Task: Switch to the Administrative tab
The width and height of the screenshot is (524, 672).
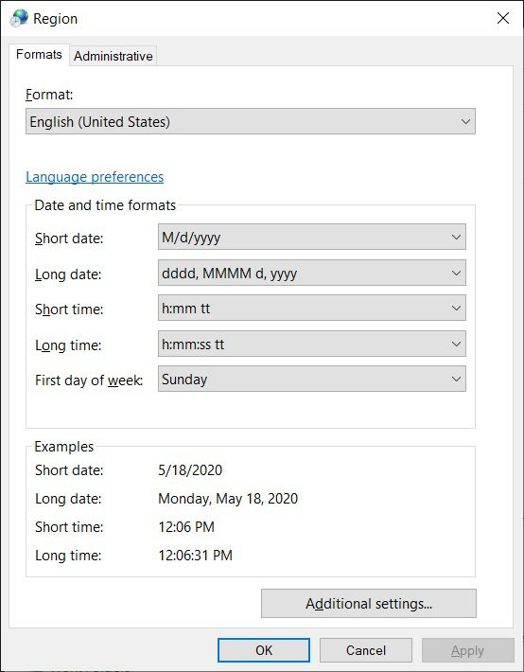Action: tap(114, 56)
